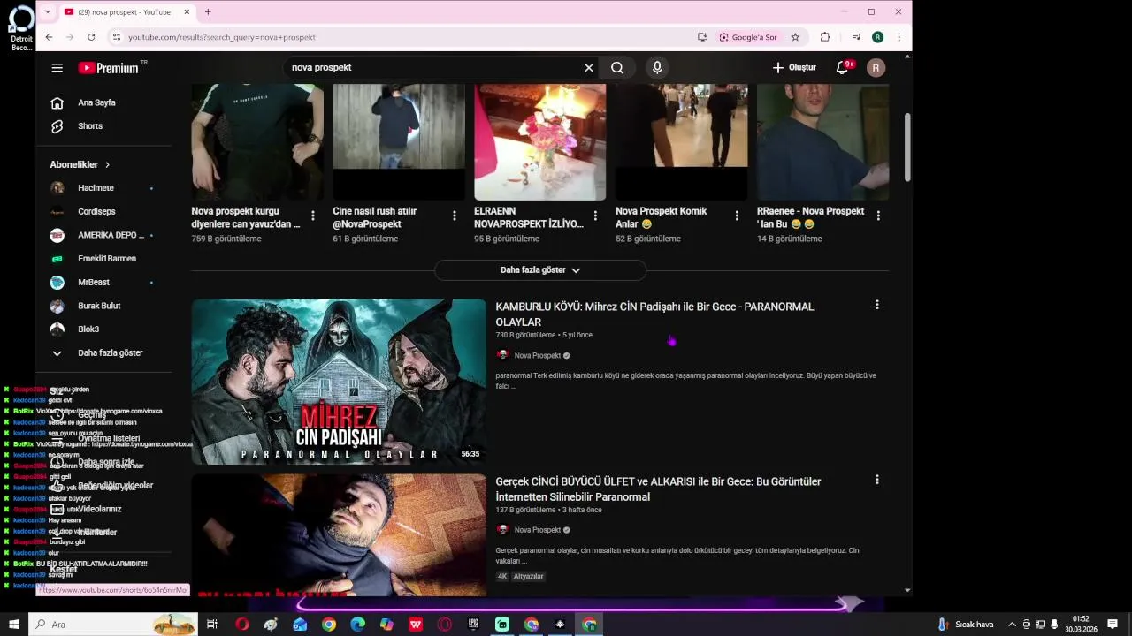Open the Windows notification center
Viewport: 1132px width, 636px height.
1113,625
